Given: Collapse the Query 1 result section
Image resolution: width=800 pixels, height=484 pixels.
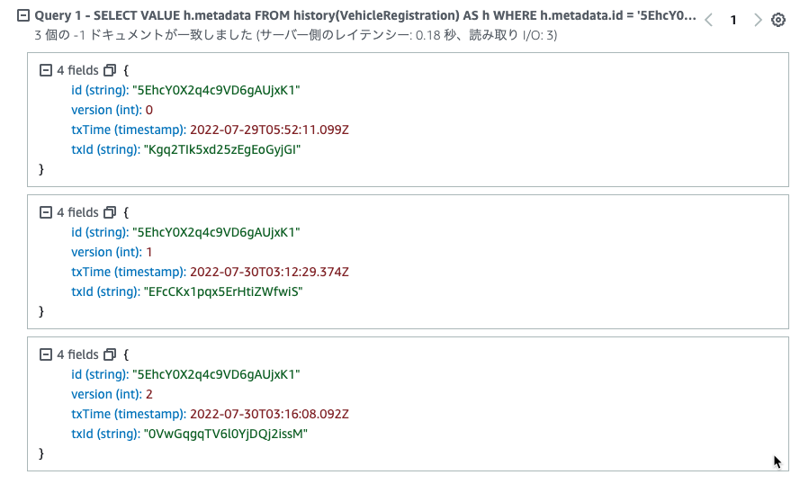Looking at the screenshot, I should point(23,16).
